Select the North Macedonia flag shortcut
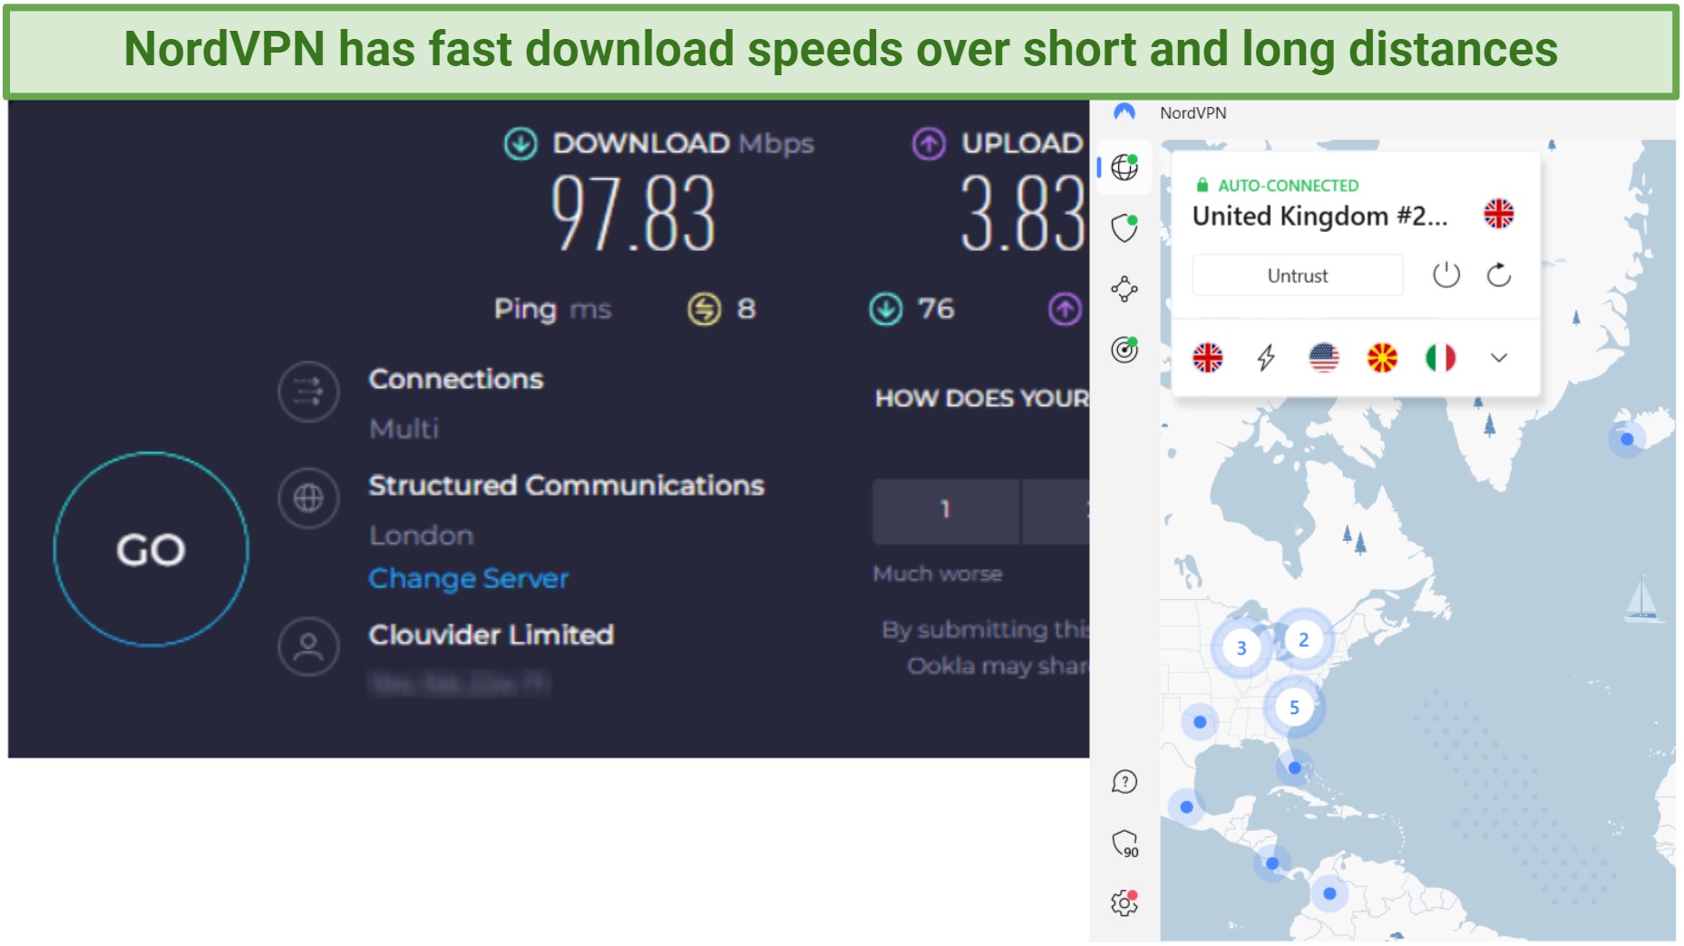This screenshot has height=946, width=1684. 1382,358
